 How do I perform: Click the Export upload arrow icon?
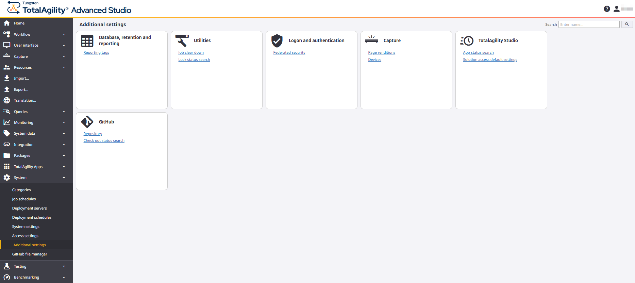7,89
